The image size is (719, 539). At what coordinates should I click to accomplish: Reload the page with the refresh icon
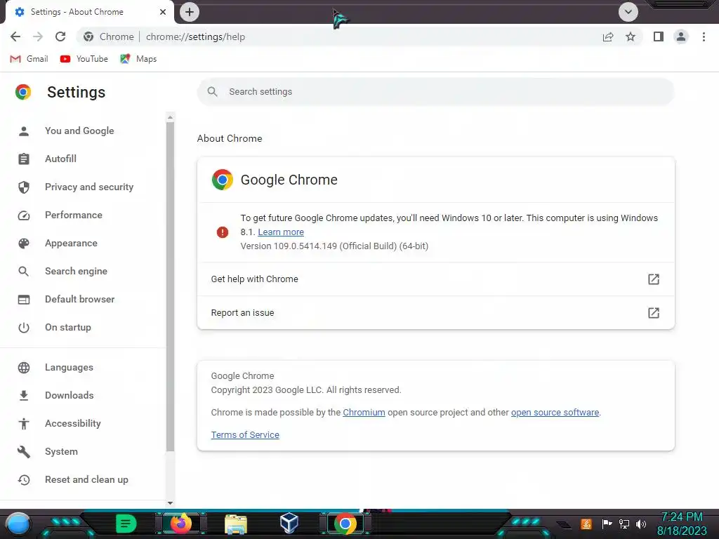[x=60, y=36]
